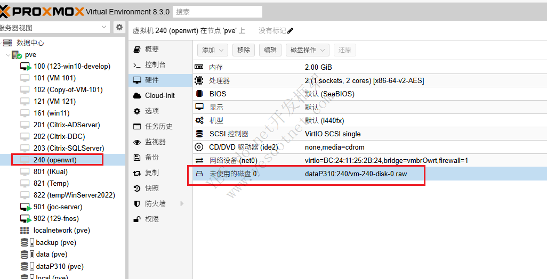Screen dimensions: 547x279
Task: Focus the search (搜索) field
Action: pos(218,12)
